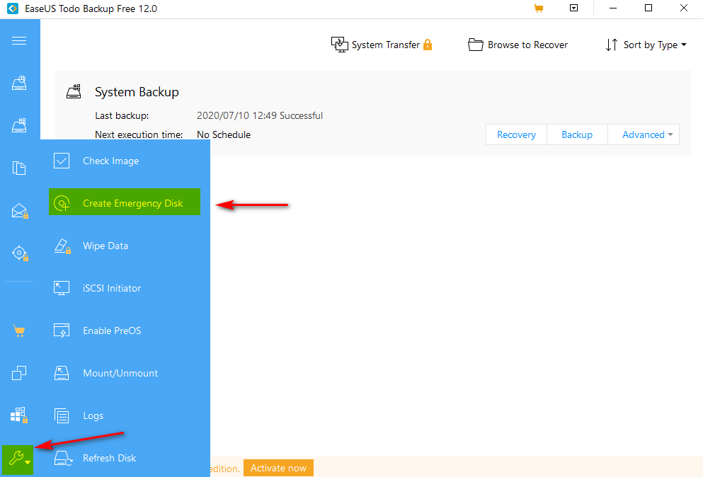Click Disk/Partition Backup sidebar icon
Viewport: 703px width, 477px height.
tap(19, 83)
